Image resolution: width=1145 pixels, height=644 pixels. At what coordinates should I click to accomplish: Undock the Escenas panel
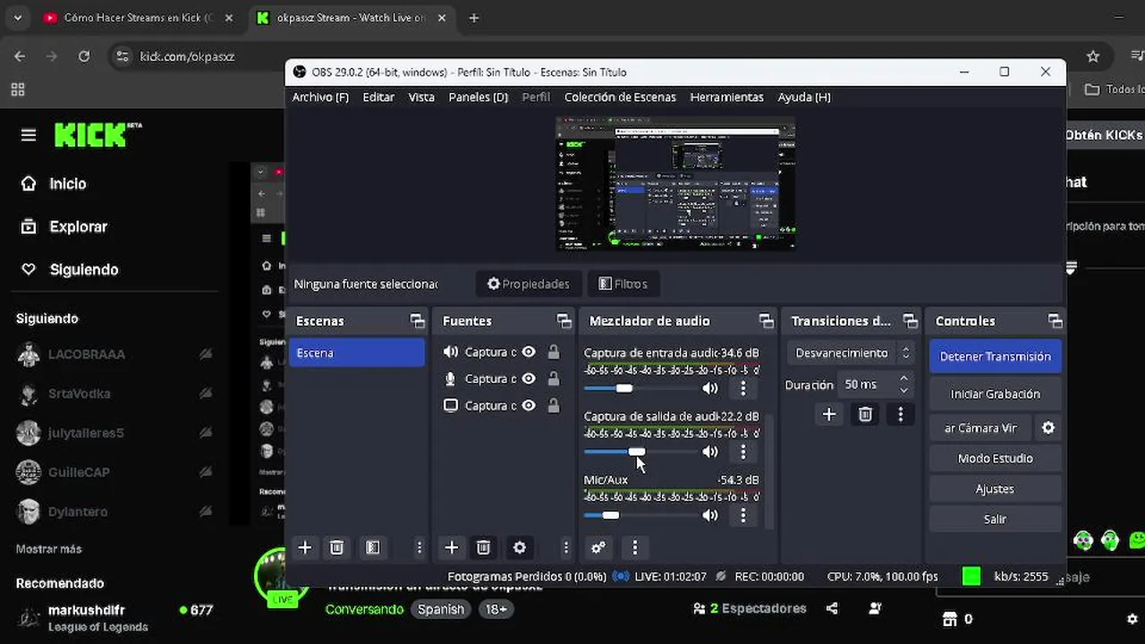point(417,321)
